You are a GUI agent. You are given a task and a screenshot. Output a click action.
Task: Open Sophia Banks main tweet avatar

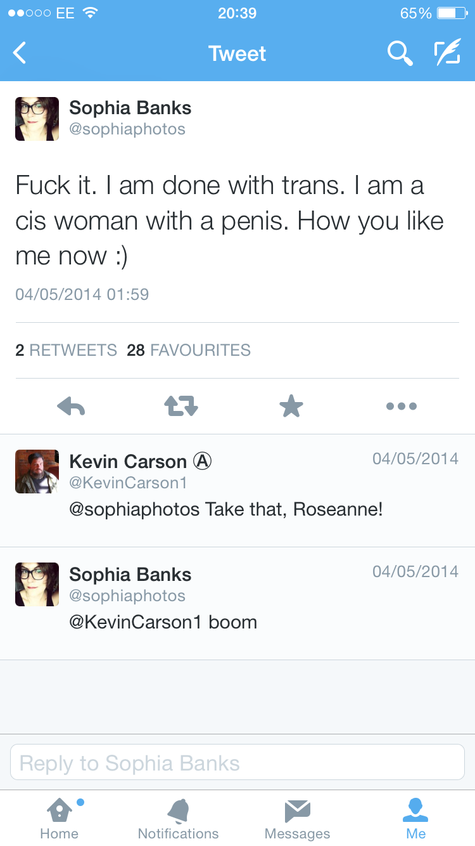point(37,119)
